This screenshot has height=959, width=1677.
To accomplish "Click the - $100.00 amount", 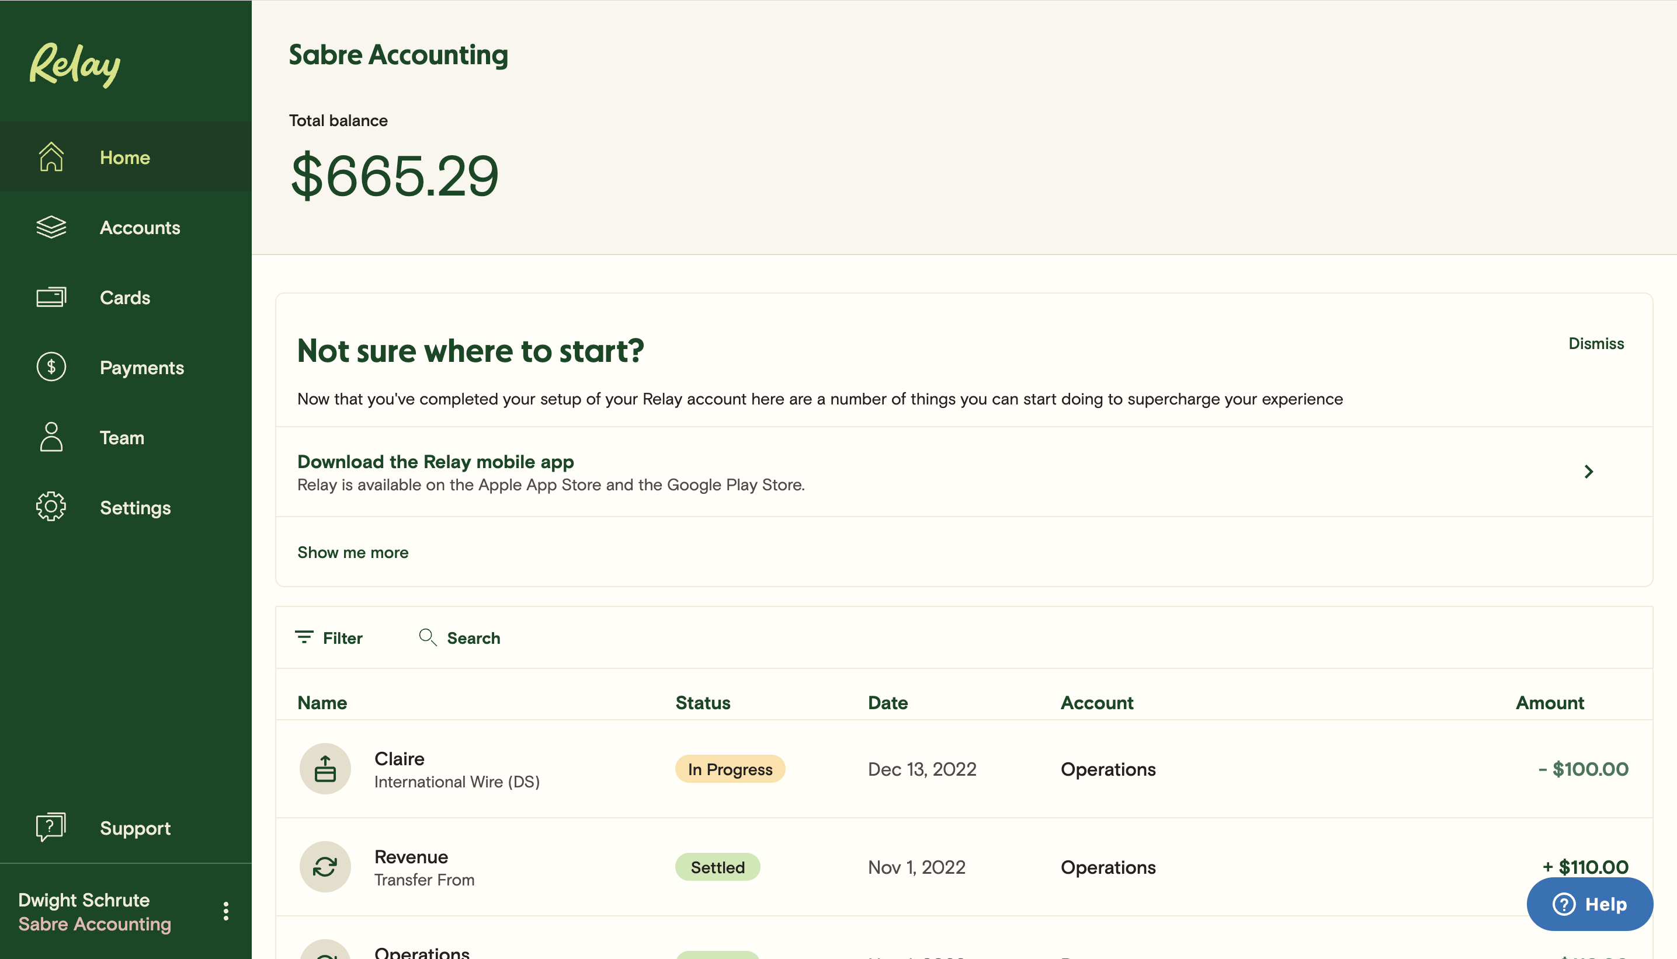I will (x=1584, y=769).
